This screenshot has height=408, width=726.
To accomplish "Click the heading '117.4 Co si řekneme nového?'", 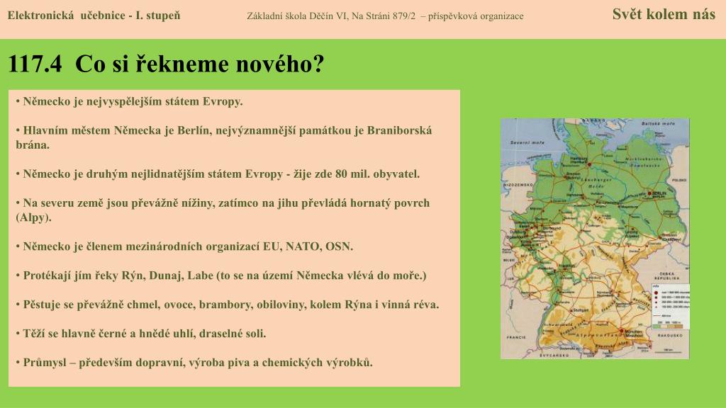I will coord(166,64).
